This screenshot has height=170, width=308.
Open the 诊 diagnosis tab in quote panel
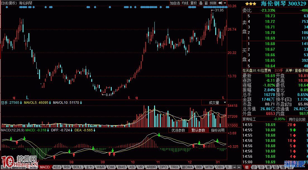click(x=254, y=167)
